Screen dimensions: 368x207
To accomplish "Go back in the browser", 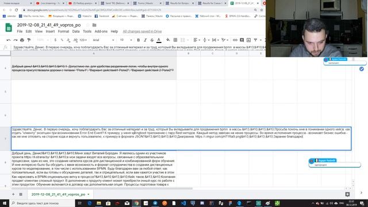I will pyautogui.click(x=4, y=10).
